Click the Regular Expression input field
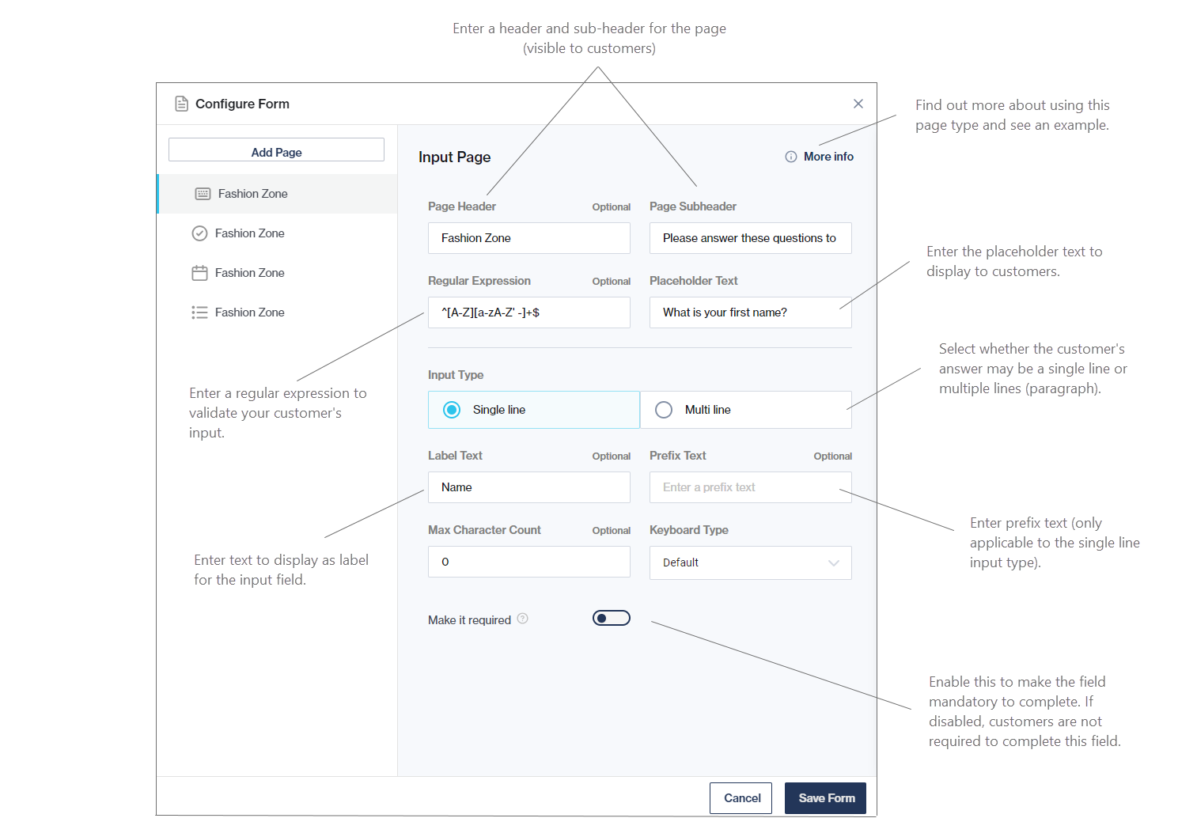Viewport: 1178px width, 837px height. pyautogui.click(x=528, y=312)
